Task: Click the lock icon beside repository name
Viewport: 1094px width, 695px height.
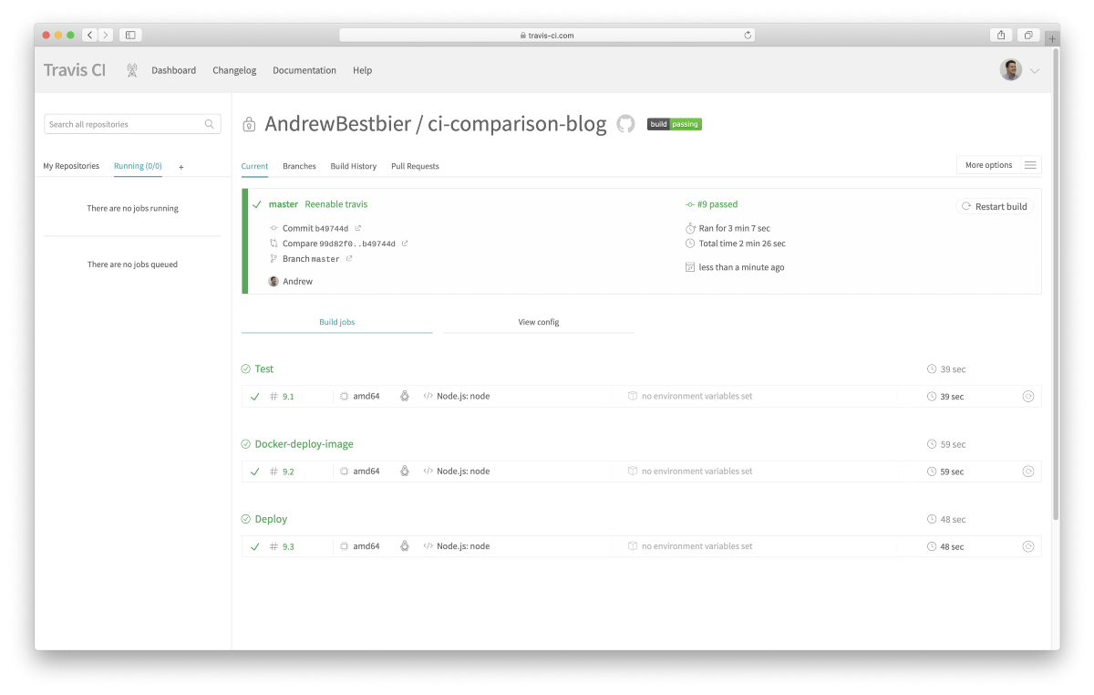Action: [248, 125]
